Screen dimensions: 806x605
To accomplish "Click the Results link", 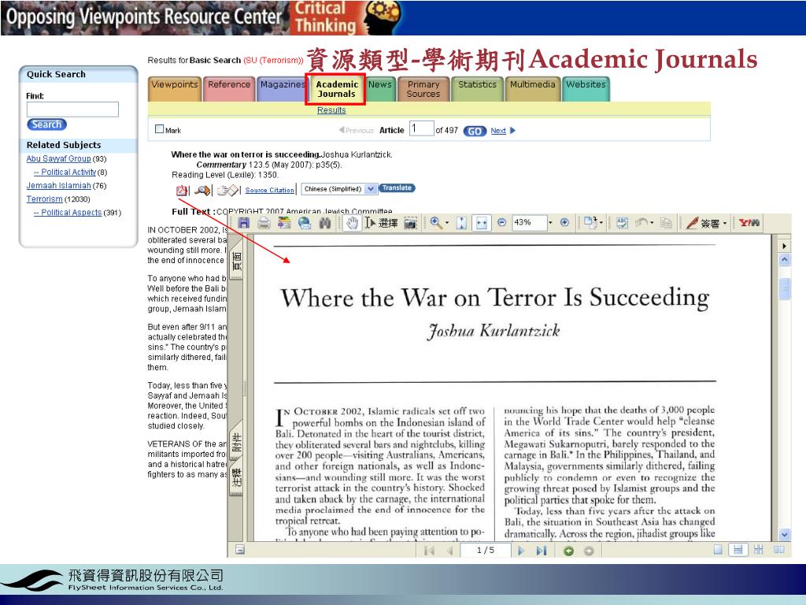I will [x=331, y=110].
